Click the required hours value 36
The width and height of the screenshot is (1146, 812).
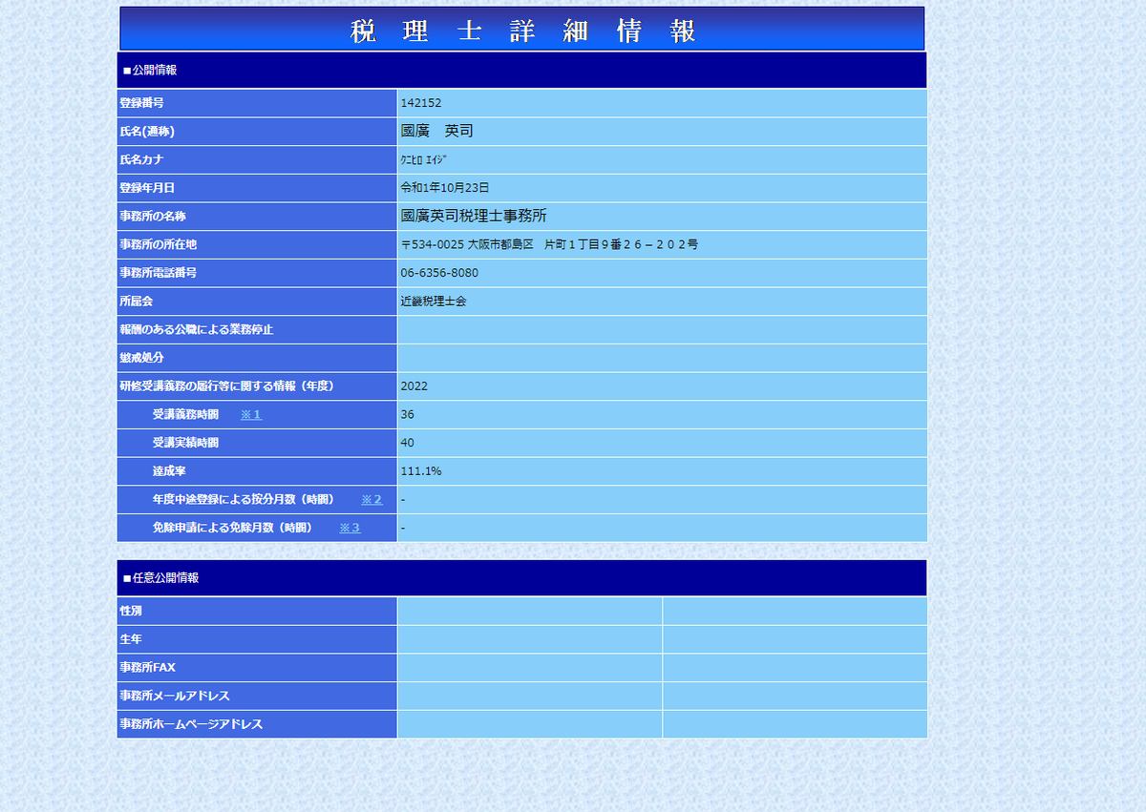tap(408, 415)
